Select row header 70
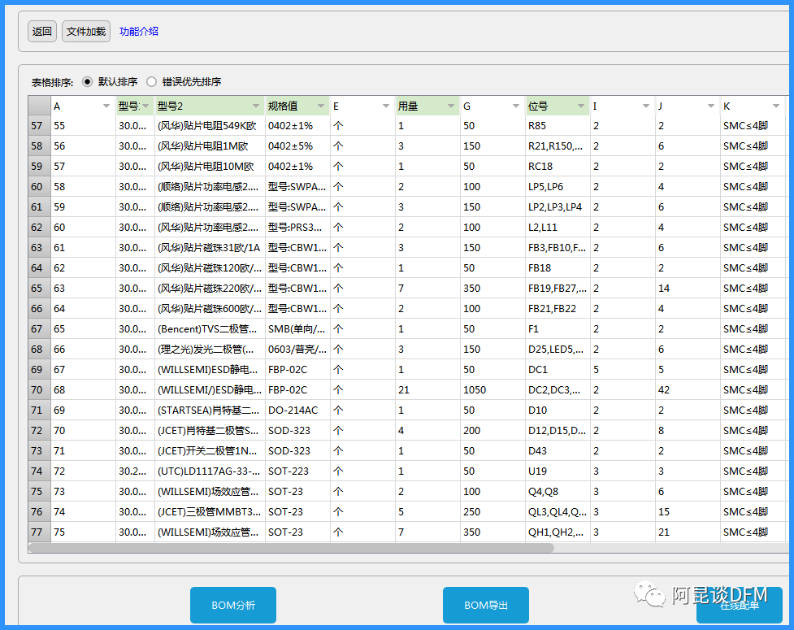The height and width of the screenshot is (630, 794). pyautogui.click(x=40, y=390)
